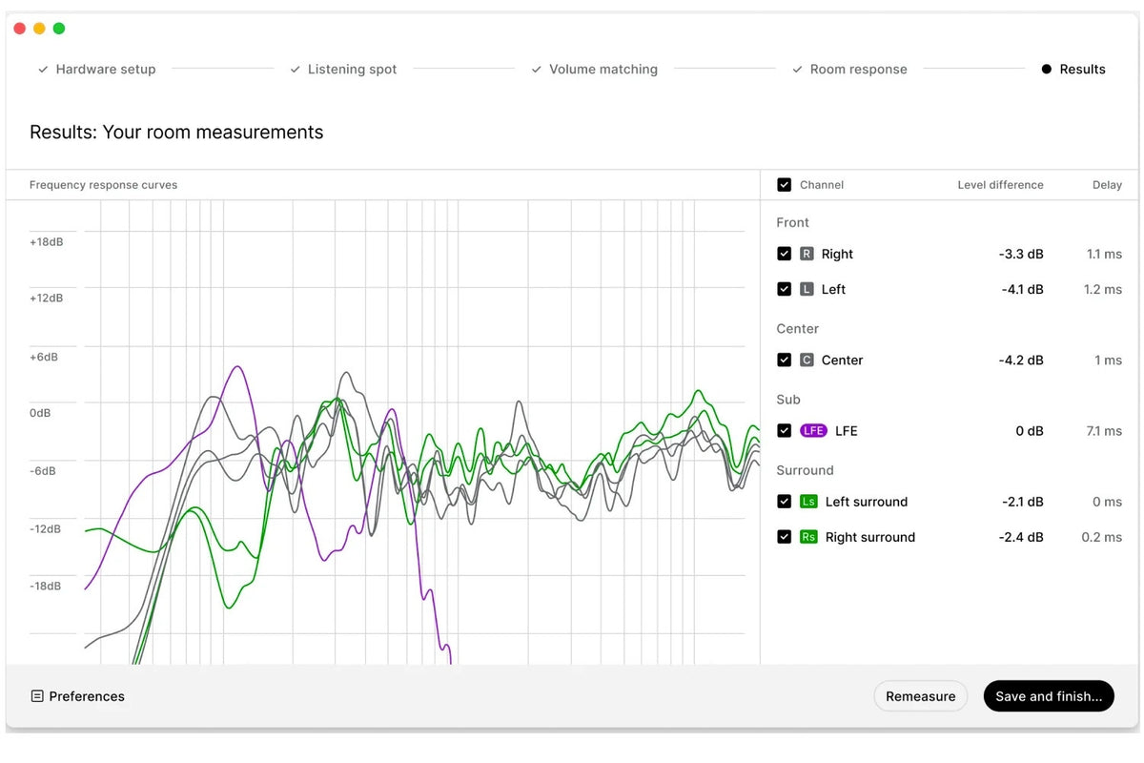Viewport: 1144px width, 763px height.
Task: Click the -4.2 dB level value
Action: [1021, 360]
